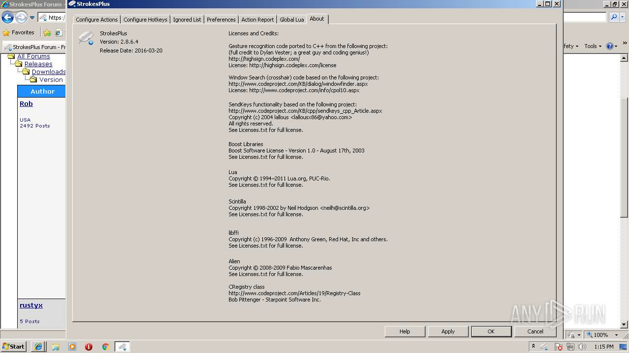Image resolution: width=629 pixels, height=353 pixels.
Task: Open the Releases forum link
Action: [x=38, y=64]
